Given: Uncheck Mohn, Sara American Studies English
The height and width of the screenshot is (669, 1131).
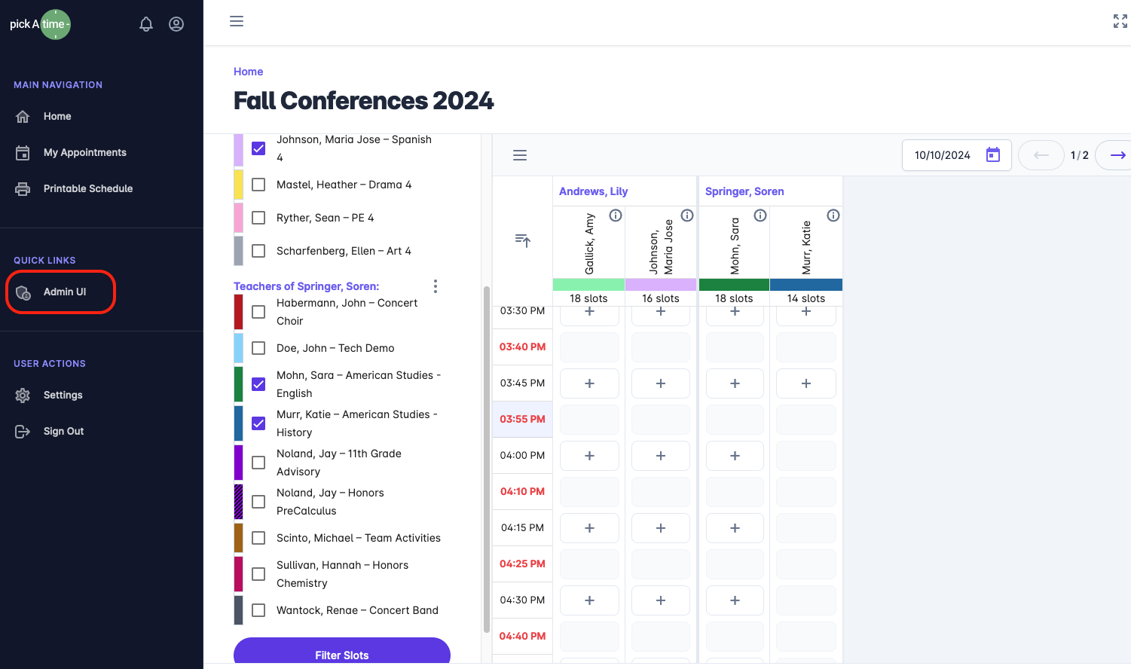Looking at the screenshot, I should [258, 384].
